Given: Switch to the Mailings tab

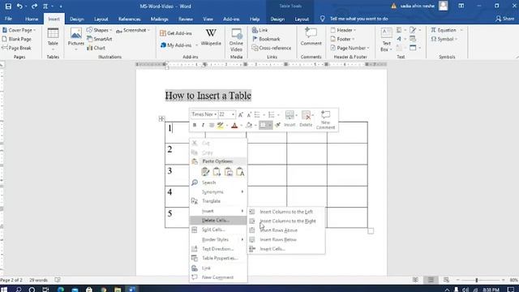Looking at the screenshot, I should click(159, 19).
